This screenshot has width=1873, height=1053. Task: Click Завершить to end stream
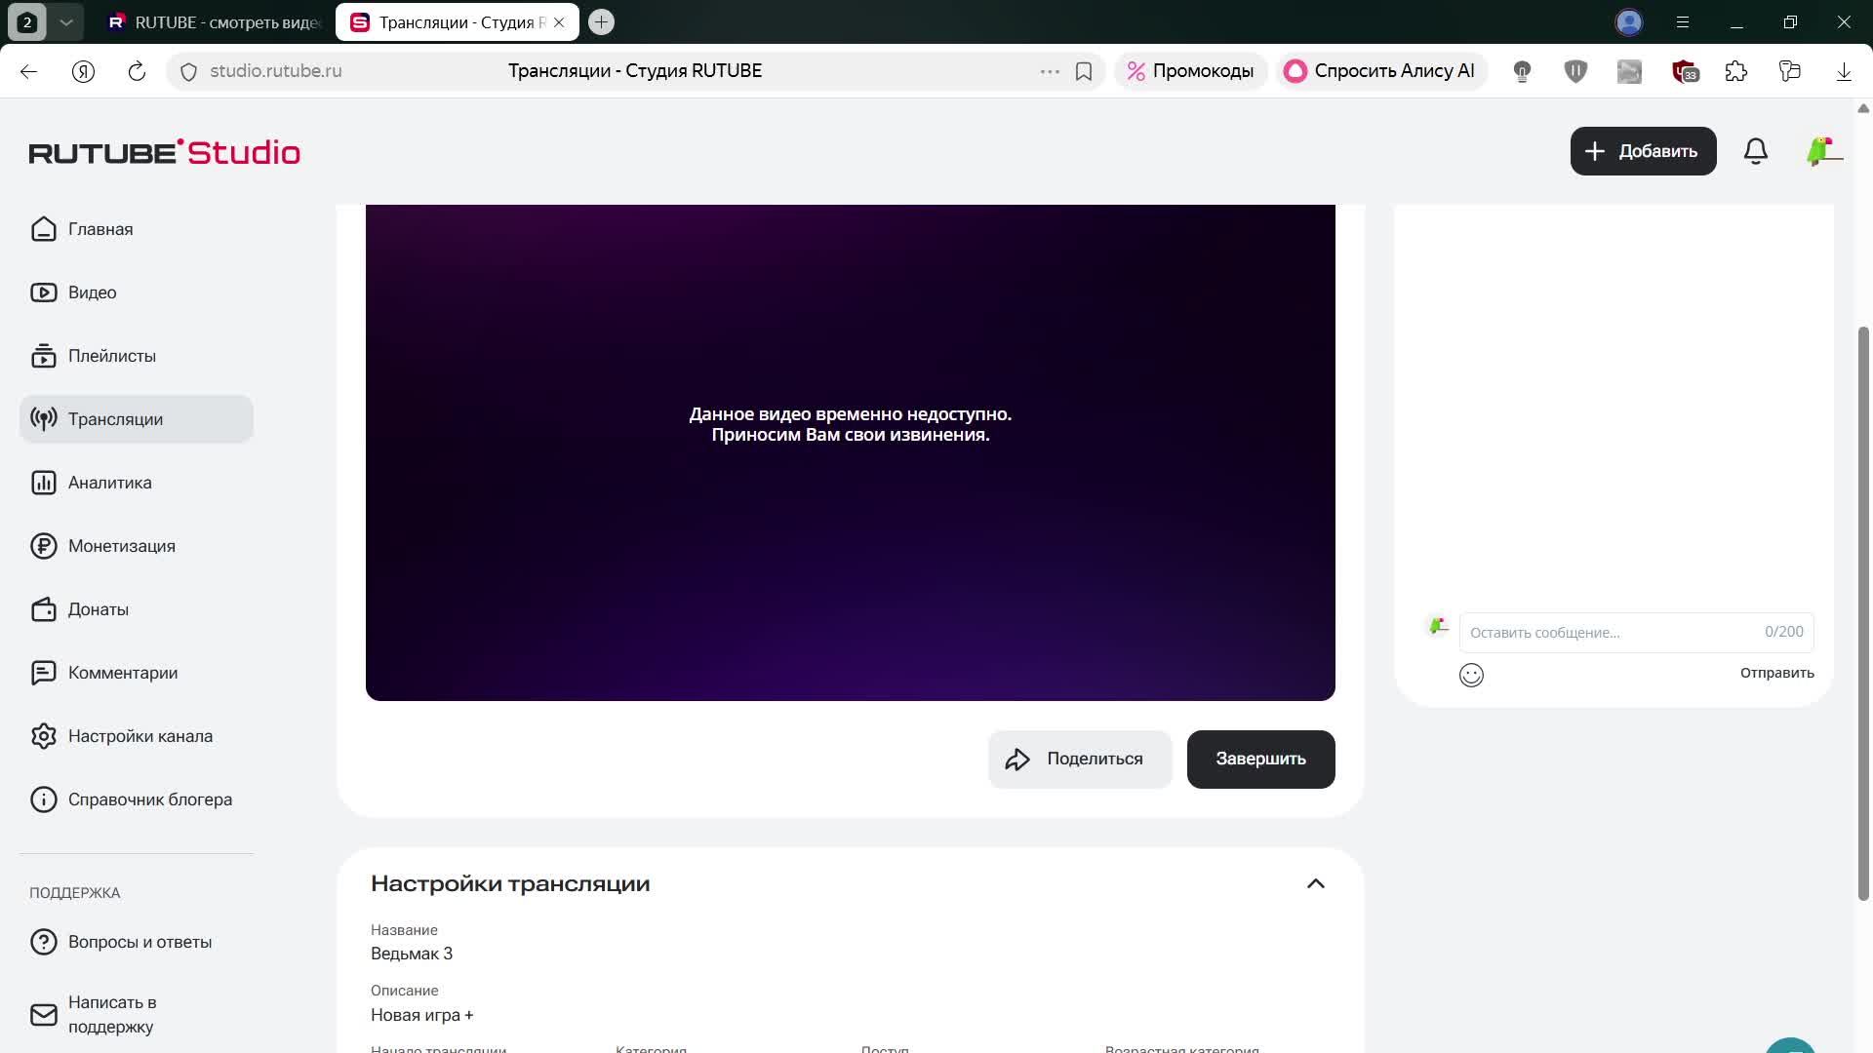(1260, 759)
